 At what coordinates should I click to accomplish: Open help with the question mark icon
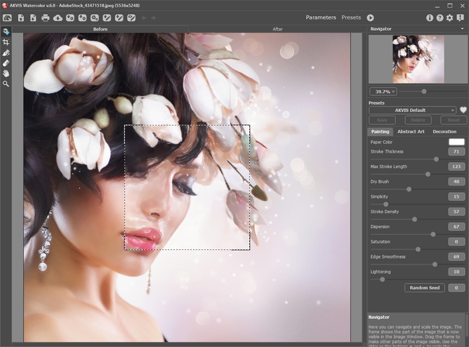440,18
